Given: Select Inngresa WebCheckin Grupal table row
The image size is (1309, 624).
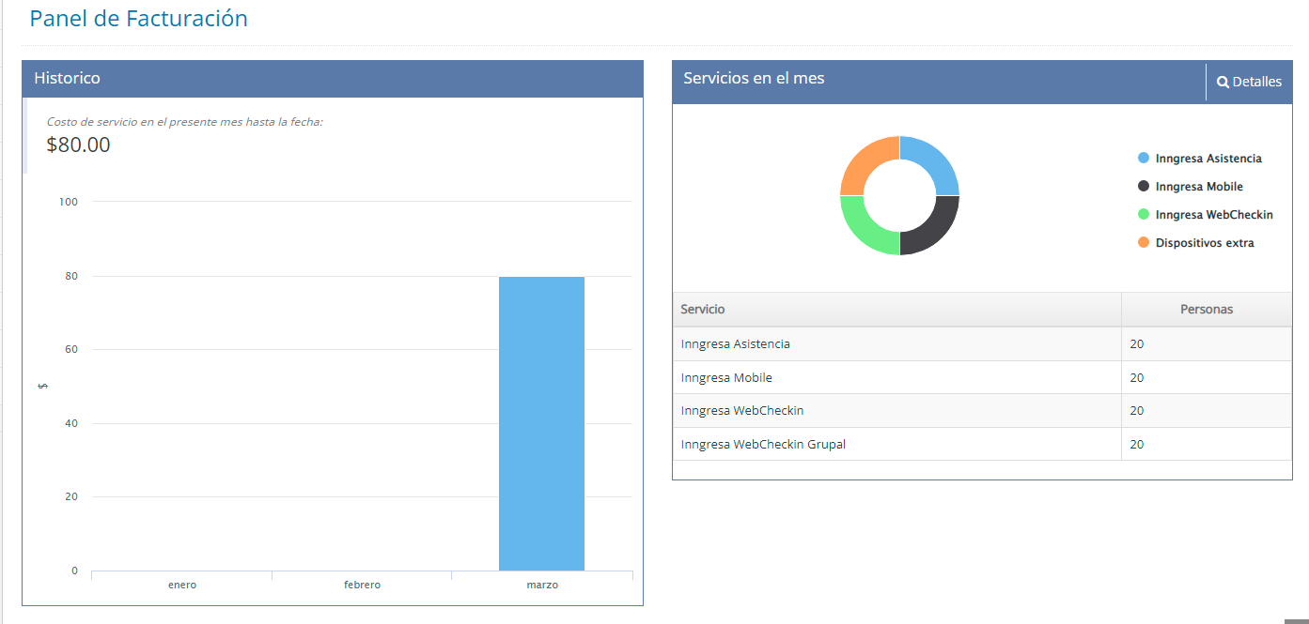Looking at the screenshot, I should click(763, 445).
